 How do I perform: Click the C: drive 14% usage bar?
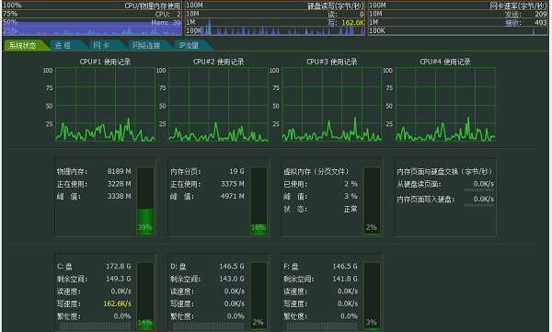click(x=145, y=296)
